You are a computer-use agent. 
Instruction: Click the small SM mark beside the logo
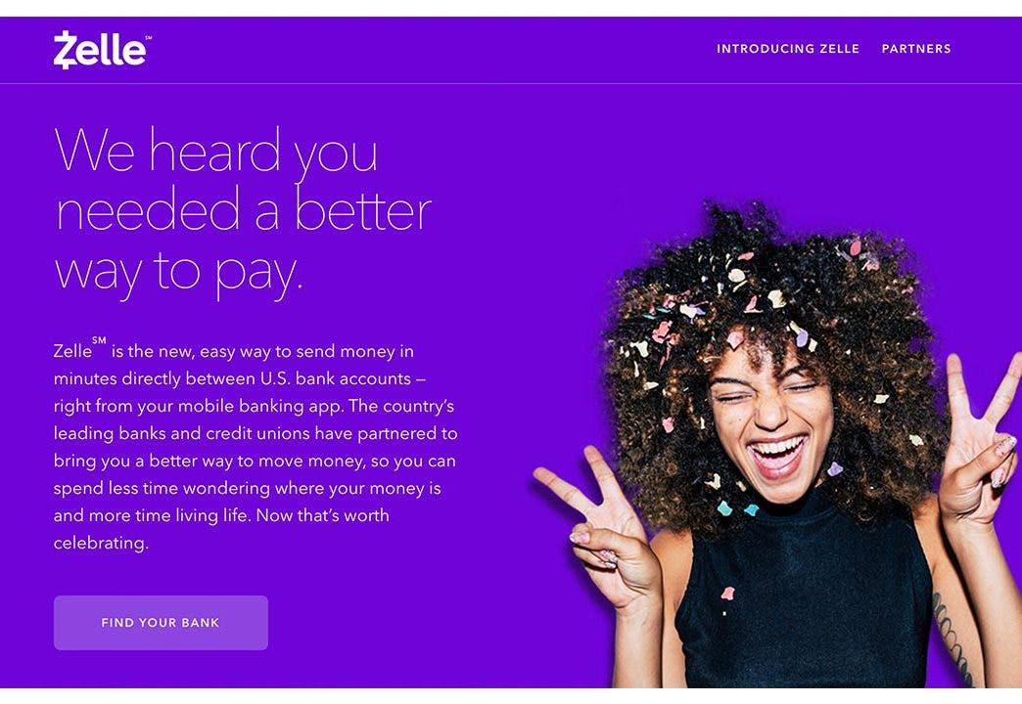coord(149,38)
